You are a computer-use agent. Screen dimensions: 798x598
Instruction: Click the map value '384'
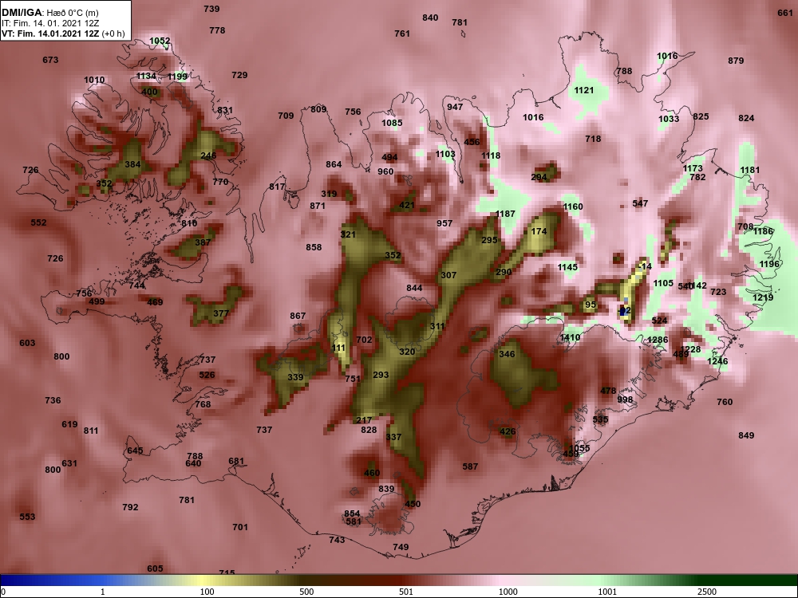point(132,164)
